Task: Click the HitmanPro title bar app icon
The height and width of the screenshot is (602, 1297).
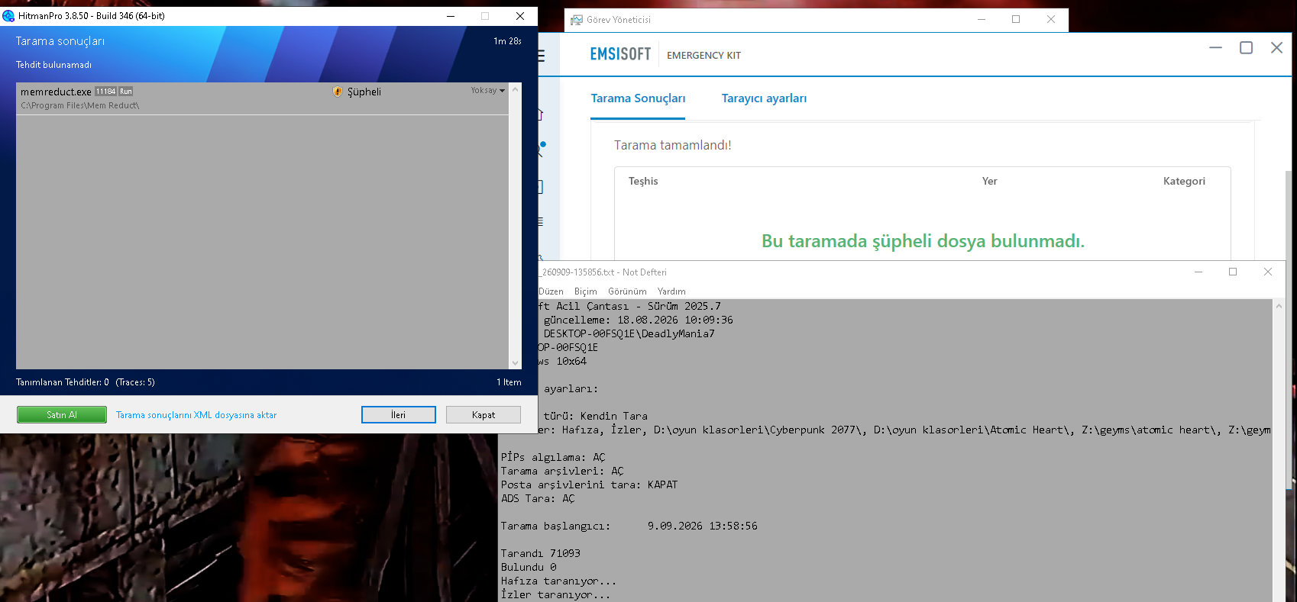Action: 8,15
